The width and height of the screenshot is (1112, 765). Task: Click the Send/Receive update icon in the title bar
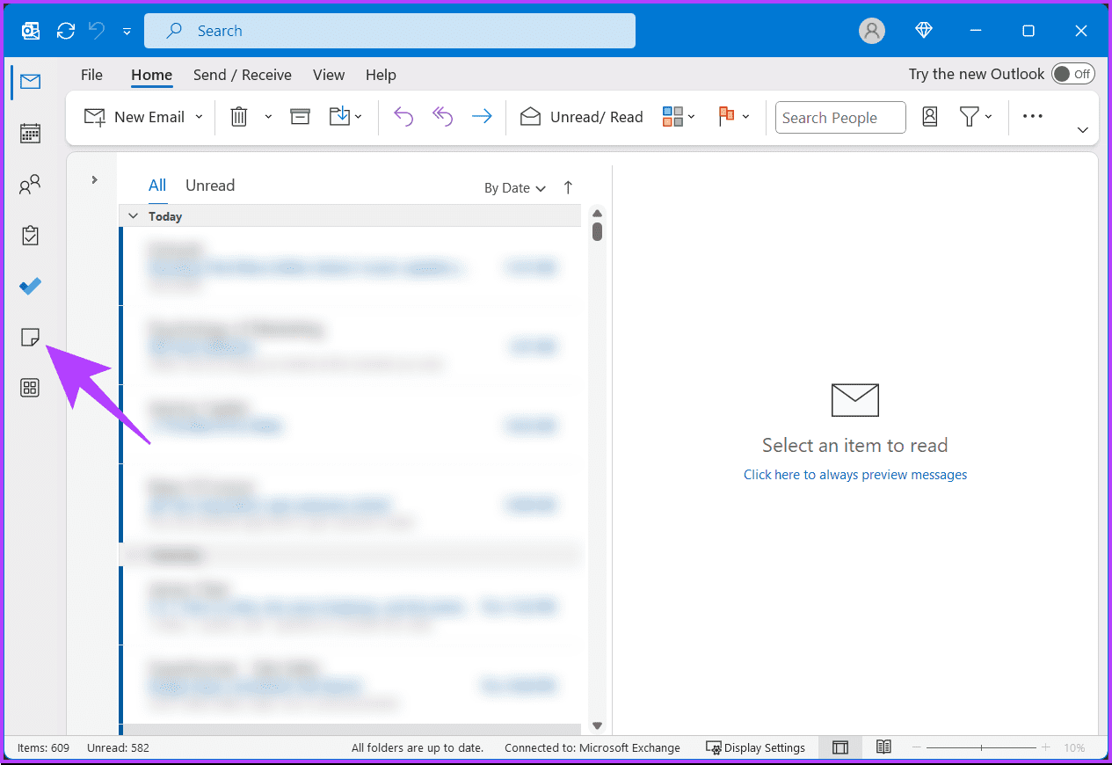[x=65, y=30]
